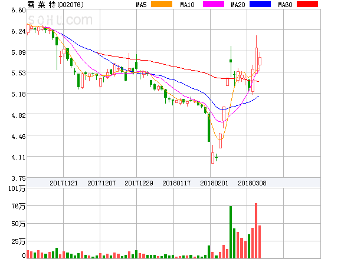Click the 20180201 date label

(x=214, y=183)
